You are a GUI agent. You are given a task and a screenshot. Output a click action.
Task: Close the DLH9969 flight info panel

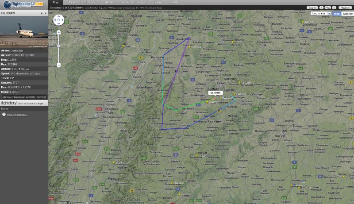click(x=46, y=13)
